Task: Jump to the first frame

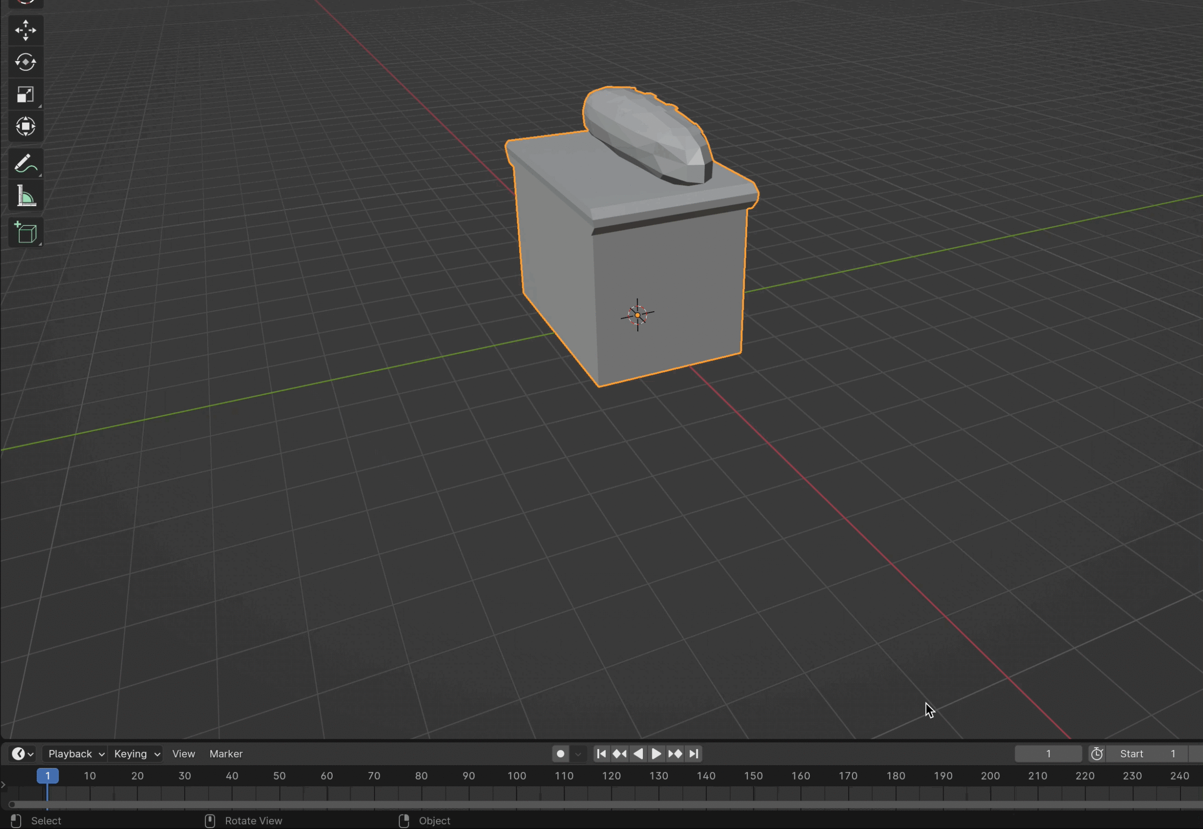Action: point(601,754)
